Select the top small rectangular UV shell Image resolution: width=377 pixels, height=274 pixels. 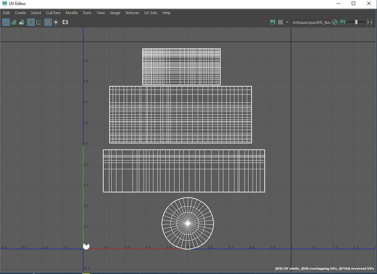click(x=181, y=67)
